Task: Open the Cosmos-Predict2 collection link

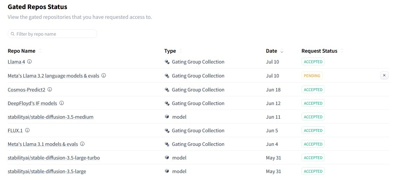Action: click(27, 90)
